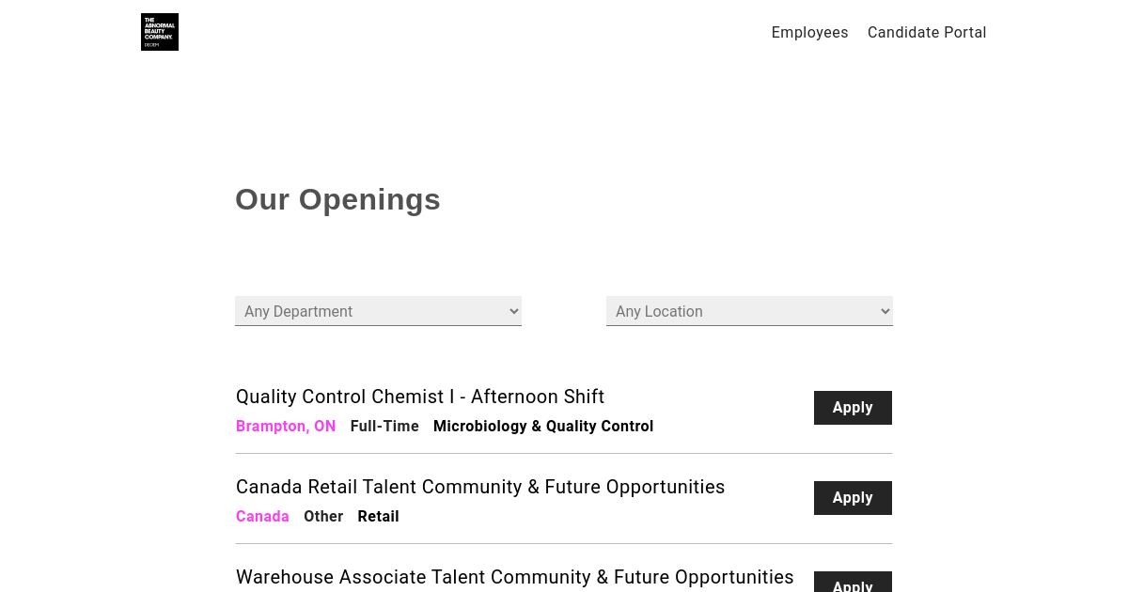This screenshot has height=592, width=1128.
Task: Apply for Canada Retail Talent Community
Action: click(853, 498)
